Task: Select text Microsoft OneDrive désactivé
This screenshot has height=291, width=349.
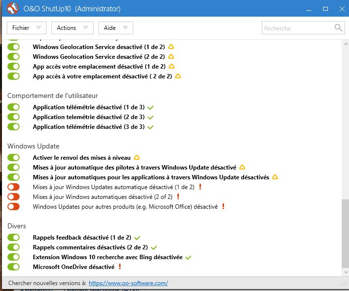Action: pos(74,267)
